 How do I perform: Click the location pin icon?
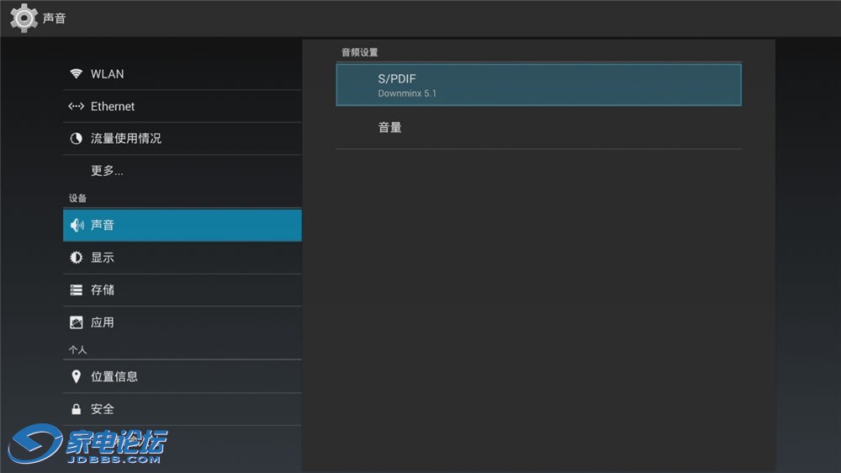[77, 376]
